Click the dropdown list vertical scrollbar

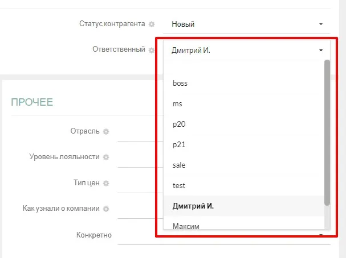(327, 132)
